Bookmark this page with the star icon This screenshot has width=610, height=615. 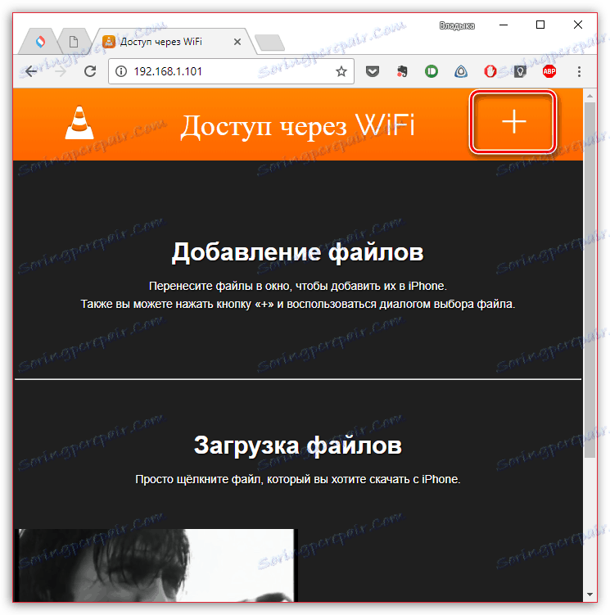(x=341, y=71)
